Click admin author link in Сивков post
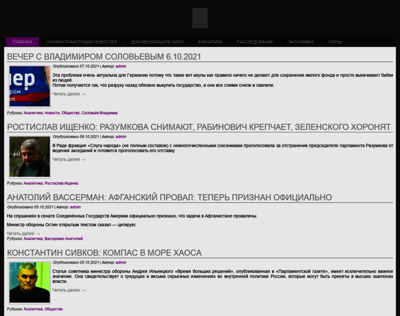This screenshot has height=316, width=400. (121, 262)
